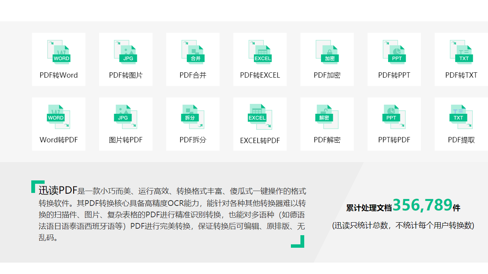Click the 累计处理文档 text
The height and width of the screenshot is (274, 488).
click(369, 208)
